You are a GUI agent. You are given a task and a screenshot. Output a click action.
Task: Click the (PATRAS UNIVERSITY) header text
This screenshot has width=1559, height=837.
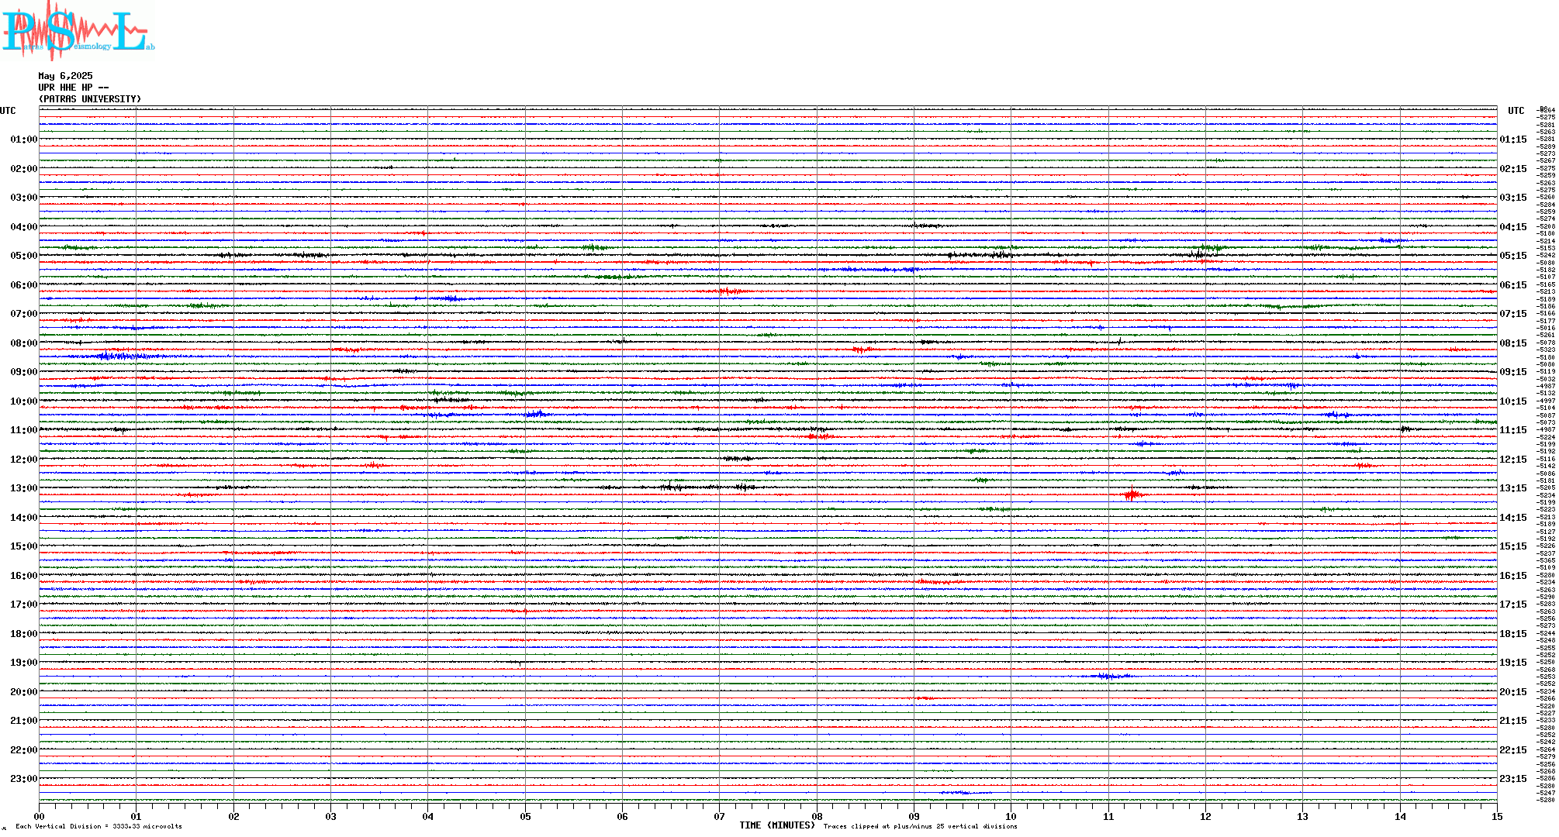[x=90, y=99]
